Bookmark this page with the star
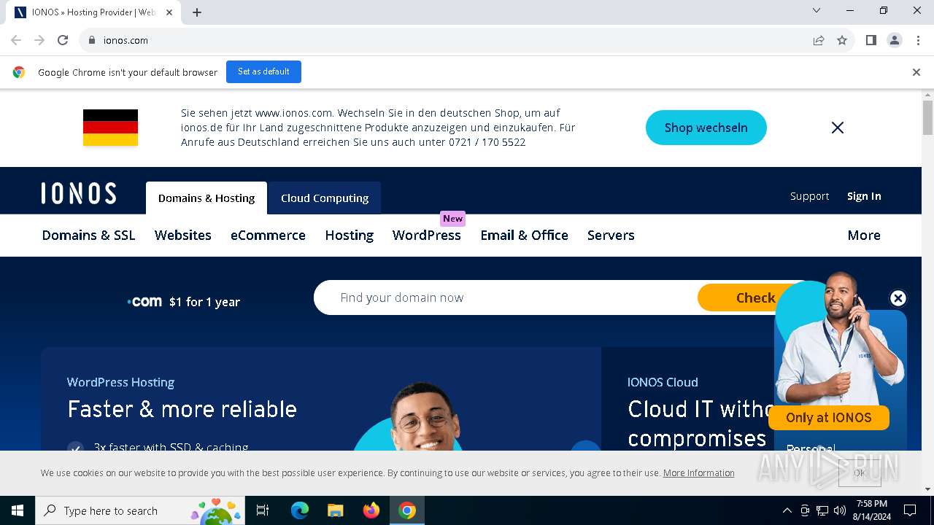 [842, 40]
